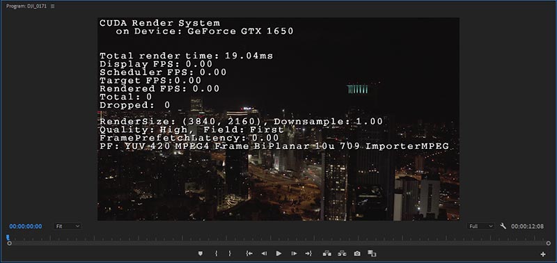
Task: Click the Extract button
Action: [x=342, y=253]
